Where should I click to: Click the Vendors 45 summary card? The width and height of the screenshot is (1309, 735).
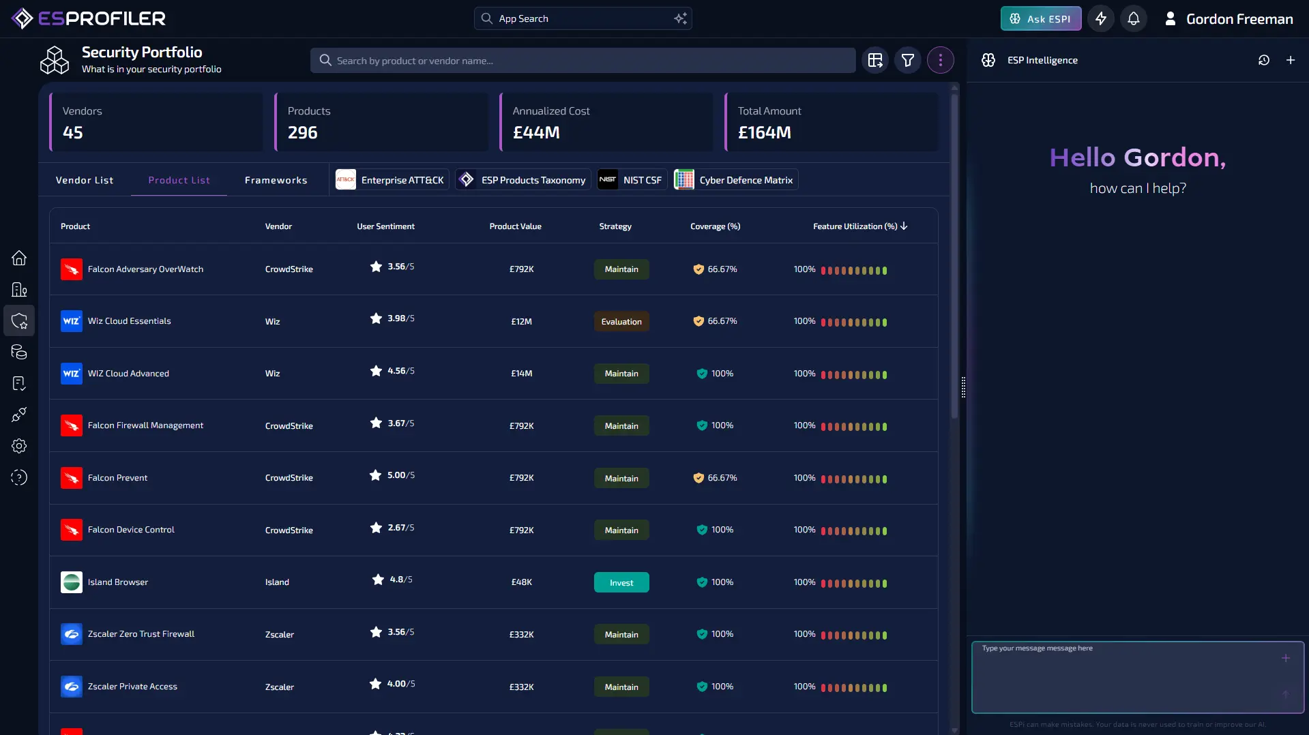click(157, 122)
